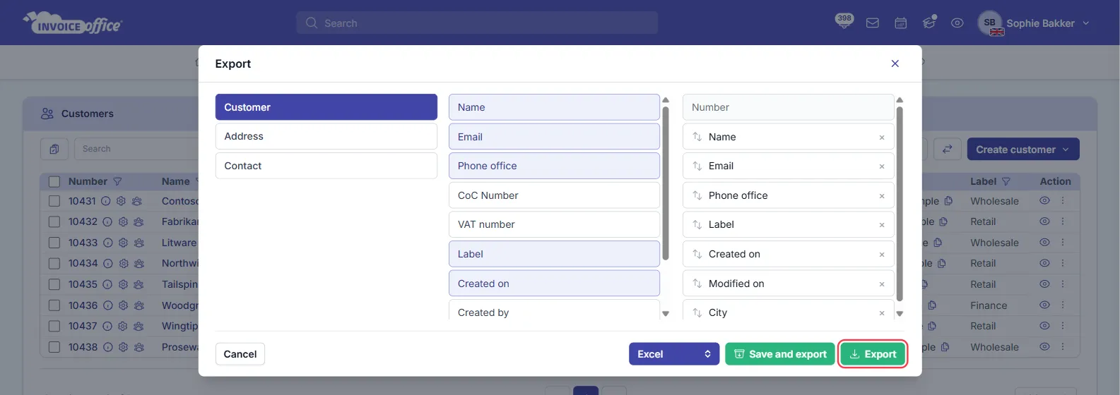
Task: Click the Customers table search field
Action: (136, 149)
